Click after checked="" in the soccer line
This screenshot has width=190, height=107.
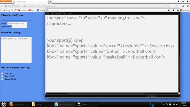[x=144, y=46]
